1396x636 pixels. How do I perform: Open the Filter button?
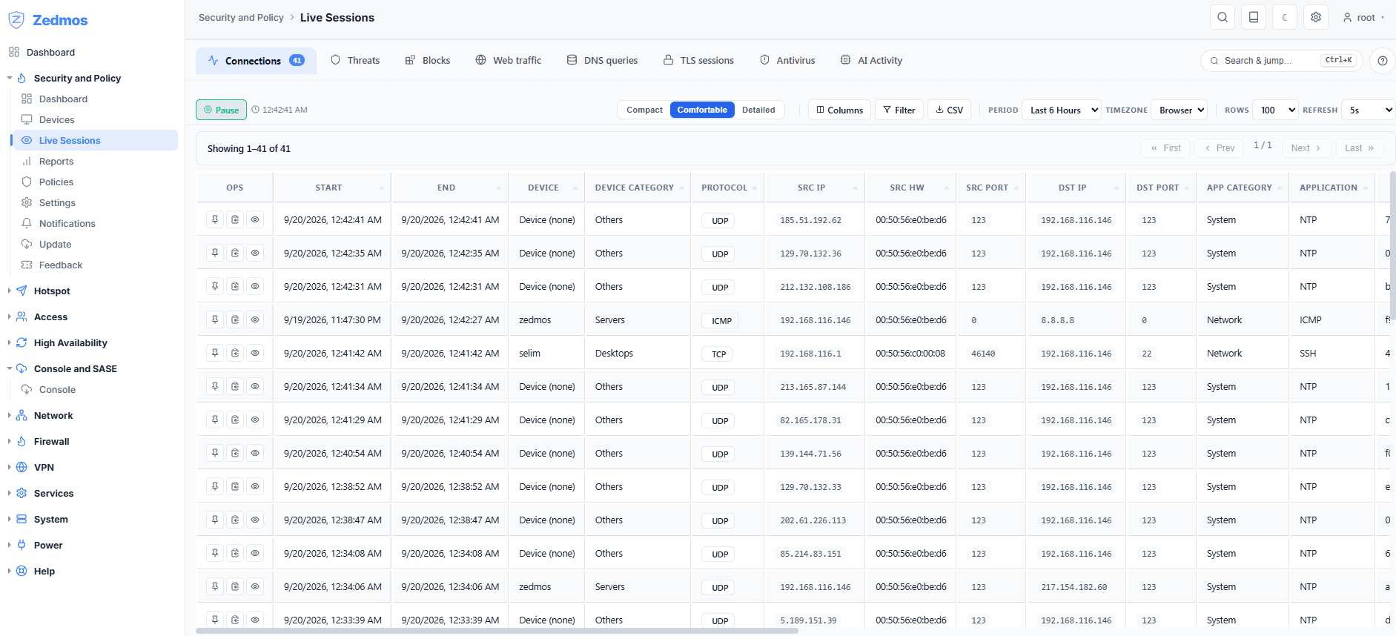[x=899, y=110]
